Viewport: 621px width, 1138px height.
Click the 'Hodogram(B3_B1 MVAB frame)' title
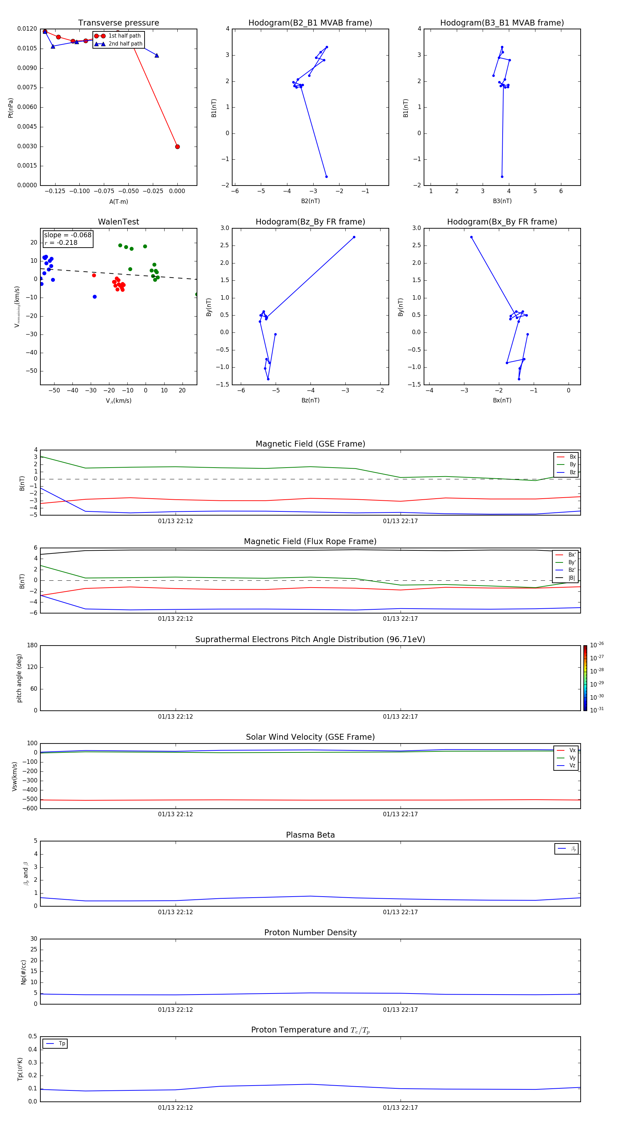pos(502,23)
